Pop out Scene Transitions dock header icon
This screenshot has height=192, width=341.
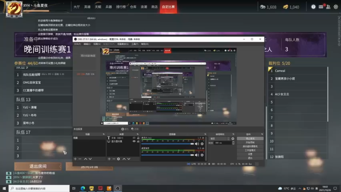[x=233, y=134]
